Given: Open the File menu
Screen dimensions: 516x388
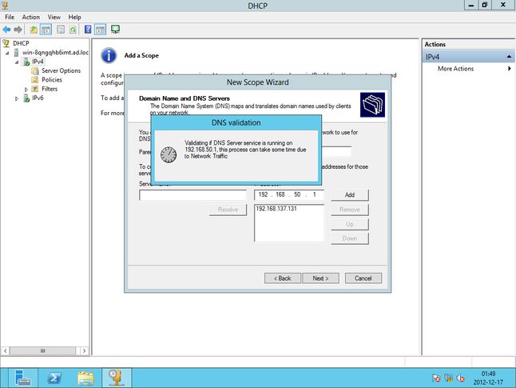Looking at the screenshot, I should pos(10,17).
